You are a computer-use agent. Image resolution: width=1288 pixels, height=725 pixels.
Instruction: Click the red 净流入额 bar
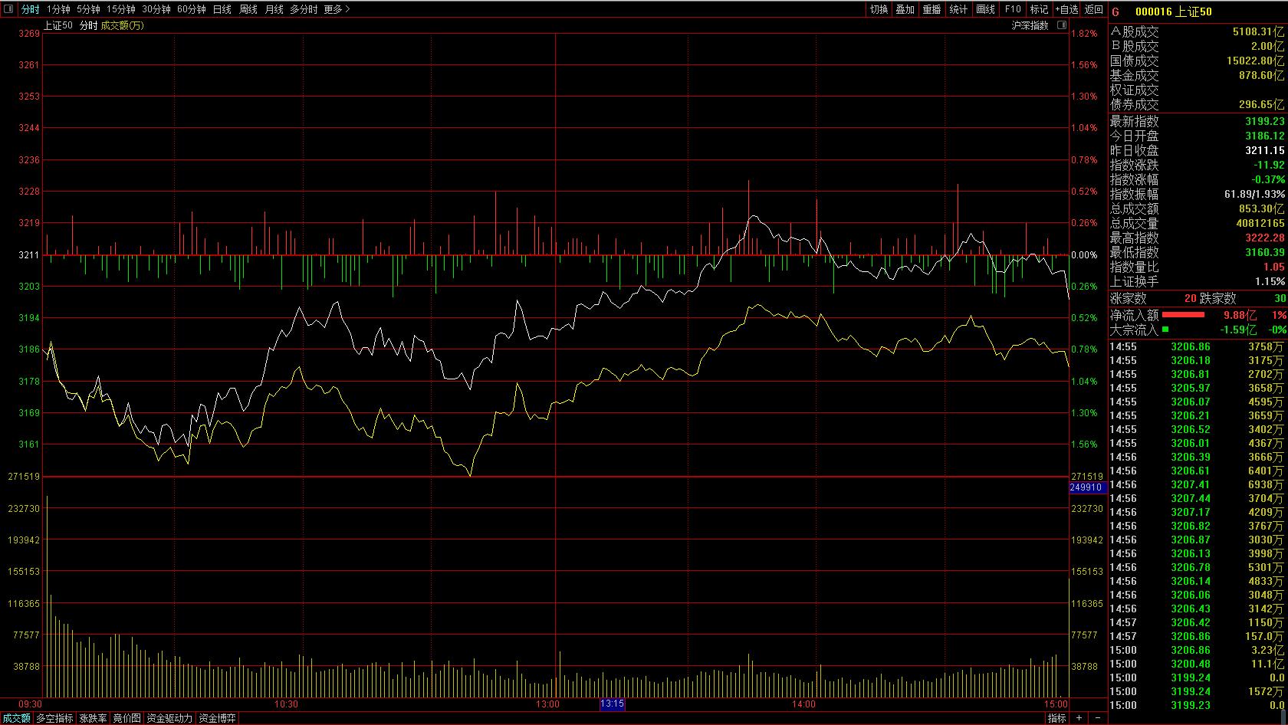1183,314
